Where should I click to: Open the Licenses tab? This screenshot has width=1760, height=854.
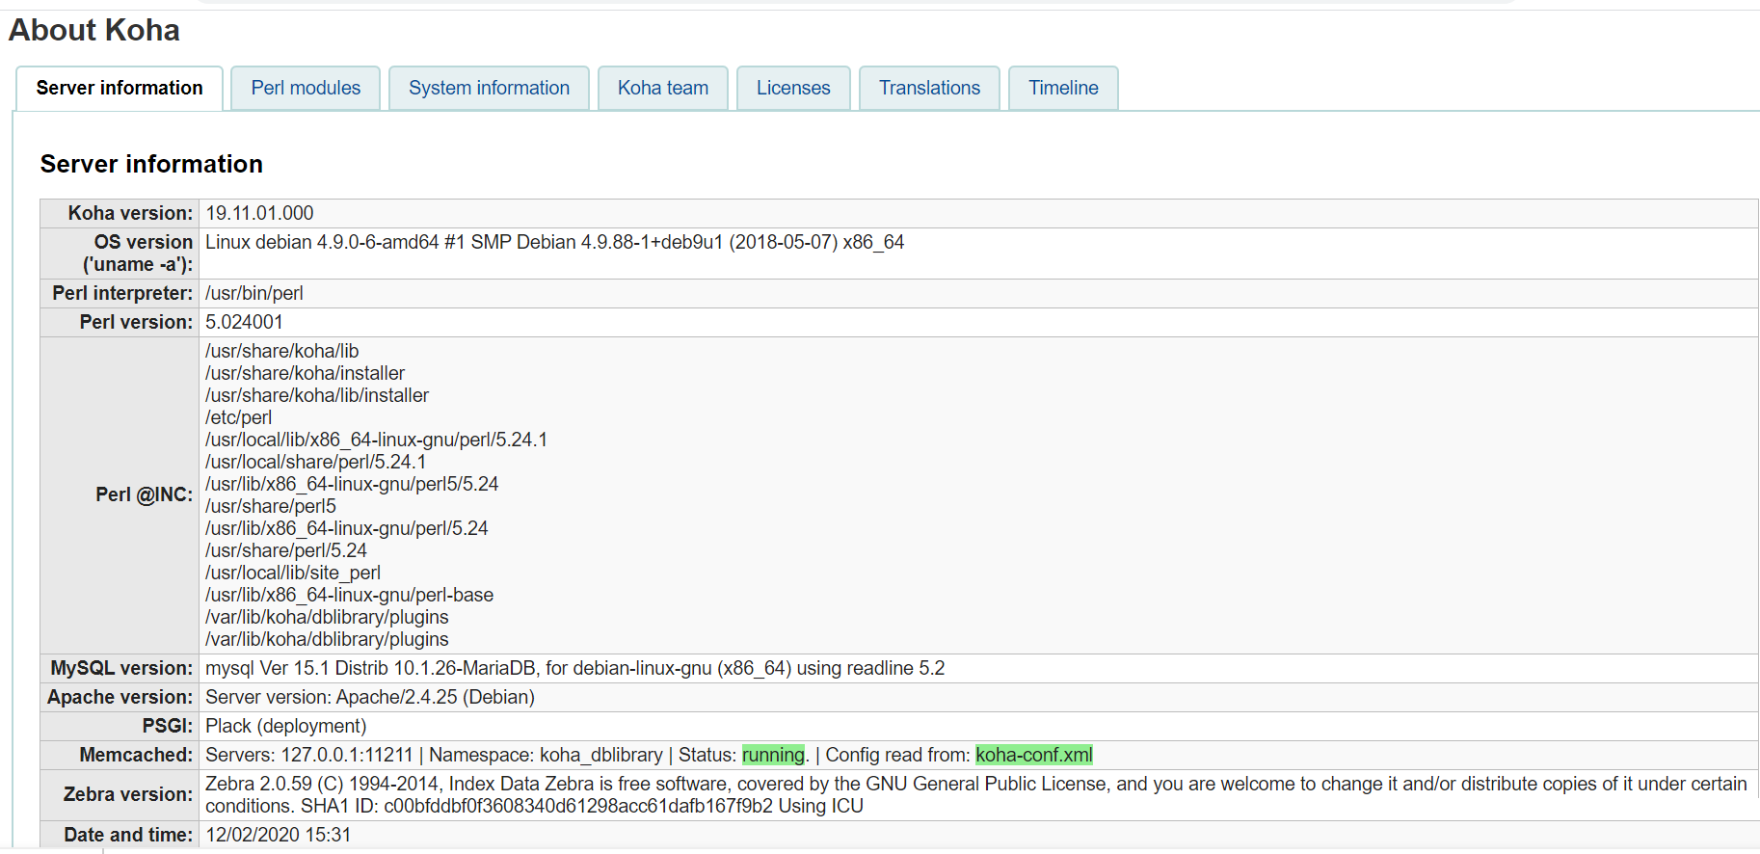(x=793, y=89)
